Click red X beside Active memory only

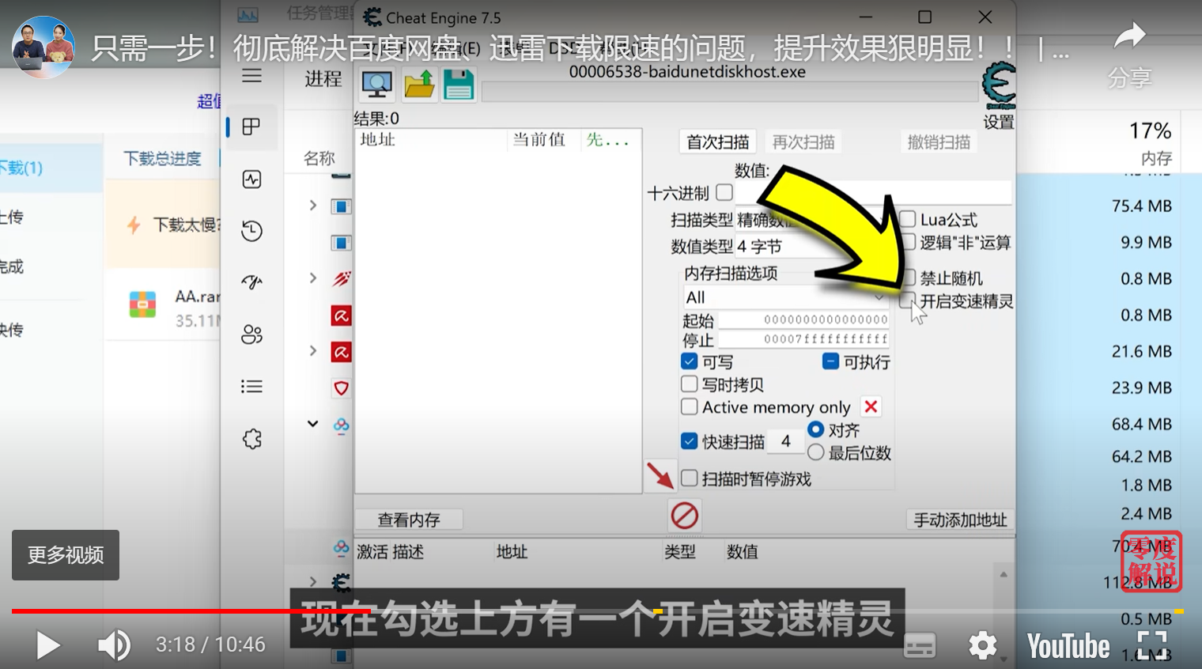[871, 406]
